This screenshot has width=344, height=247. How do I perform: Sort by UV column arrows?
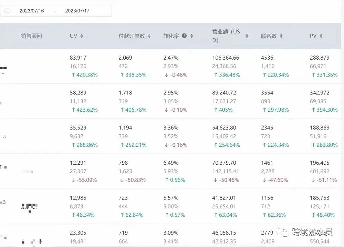(x=82, y=36)
